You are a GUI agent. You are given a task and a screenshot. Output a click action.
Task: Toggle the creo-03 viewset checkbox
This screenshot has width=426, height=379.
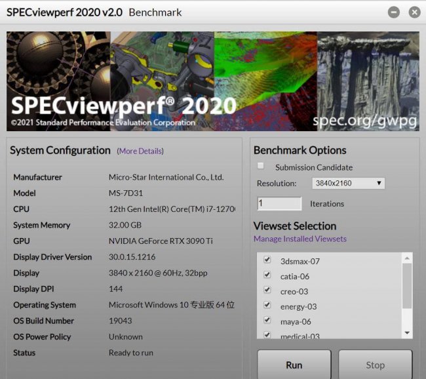click(267, 290)
